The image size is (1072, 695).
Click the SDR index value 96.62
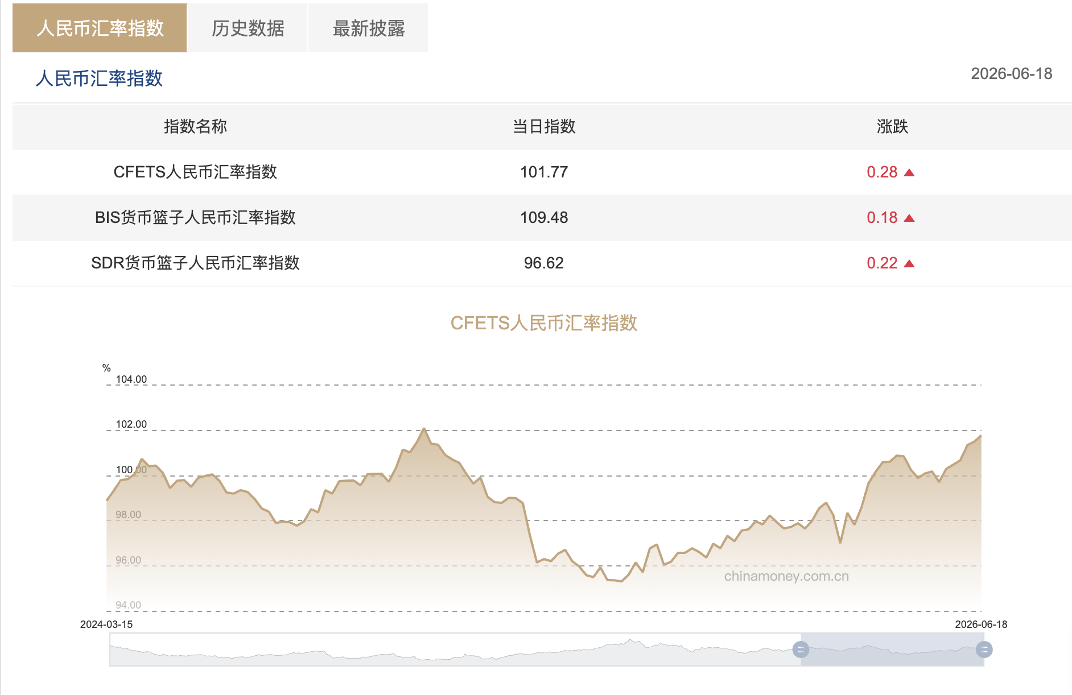click(x=544, y=263)
